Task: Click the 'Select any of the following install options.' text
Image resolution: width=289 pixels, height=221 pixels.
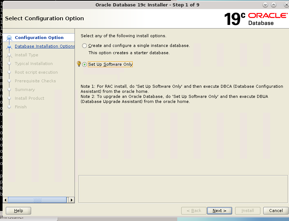Action: point(123,36)
